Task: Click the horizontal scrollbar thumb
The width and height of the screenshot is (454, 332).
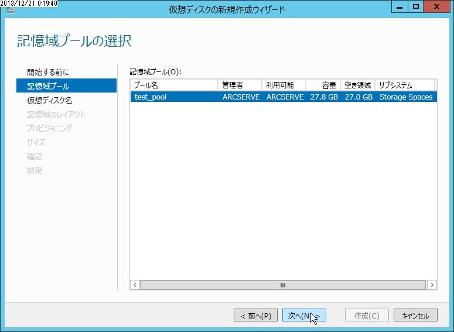Action: tap(283, 285)
